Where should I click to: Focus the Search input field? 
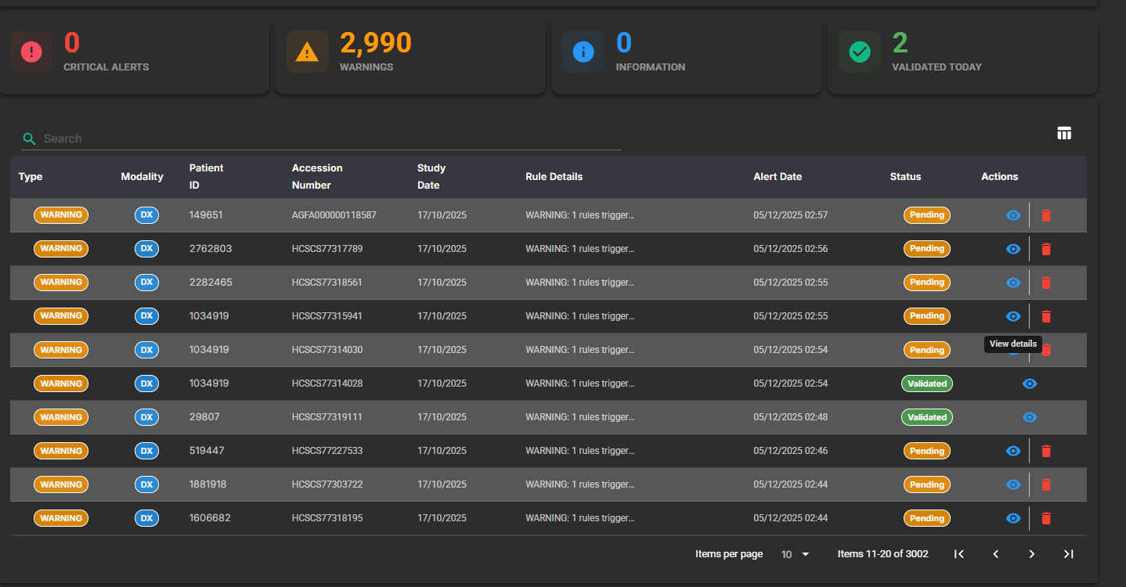coord(321,139)
